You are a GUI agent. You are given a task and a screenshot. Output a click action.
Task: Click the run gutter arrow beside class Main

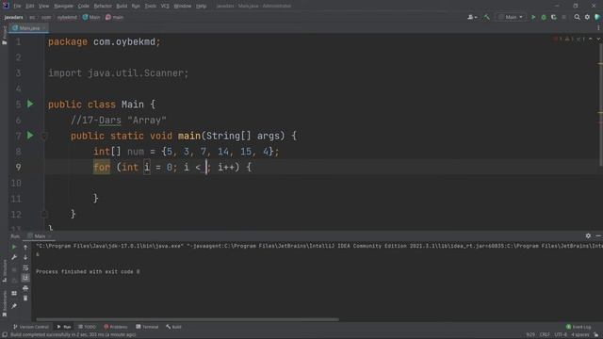point(30,104)
